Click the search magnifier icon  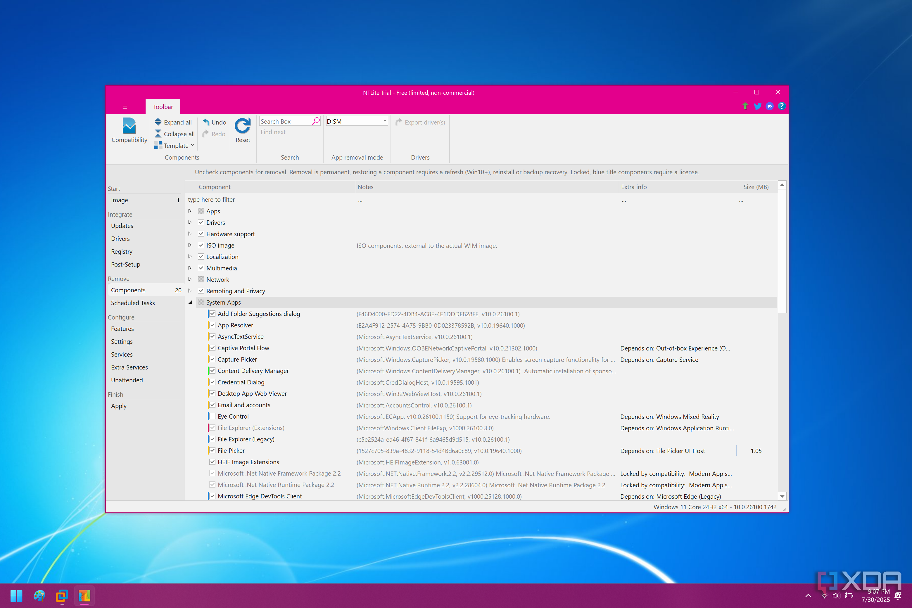pos(316,121)
